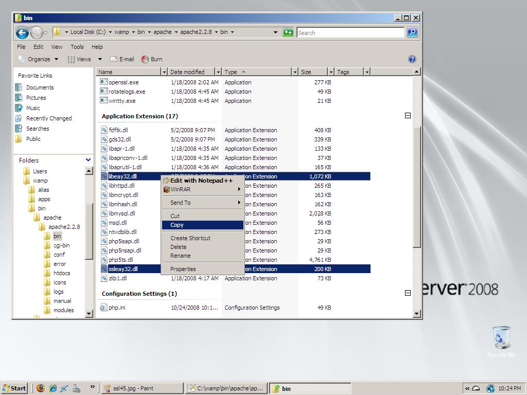The height and width of the screenshot is (395, 527).
Task: Open Documents favorite link
Action: (x=40, y=87)
